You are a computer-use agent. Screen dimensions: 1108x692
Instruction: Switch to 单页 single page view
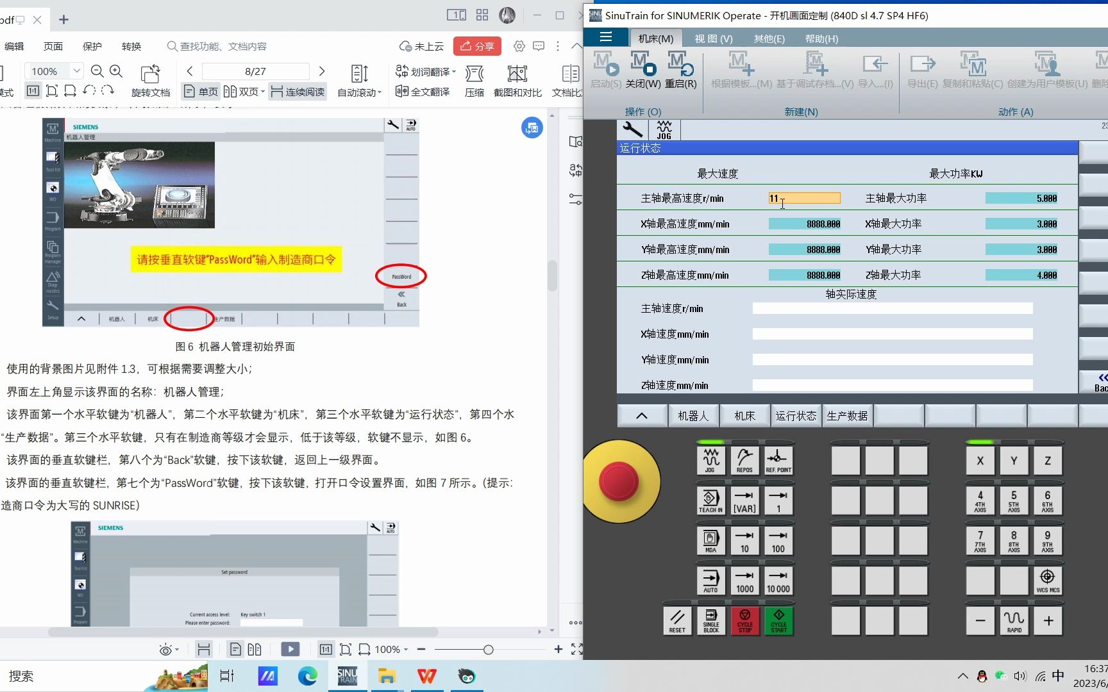click(201, 92)
